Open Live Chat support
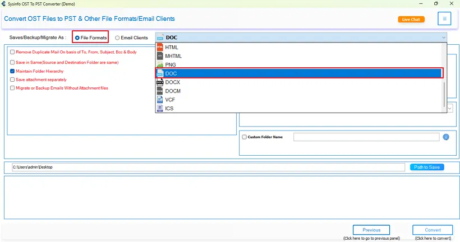This screenshot has height=242, width=460. click(411, 20)
